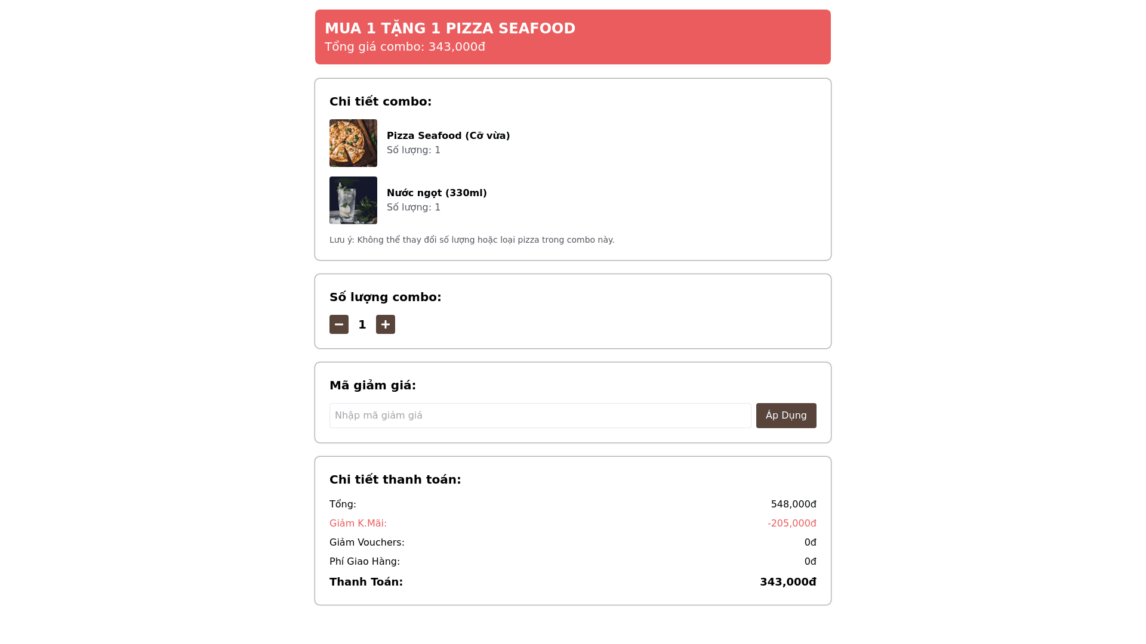This screenshot has height=644, width=1146.
Task: Click the Phí Giao Hàng label
Action: (364, 562)
